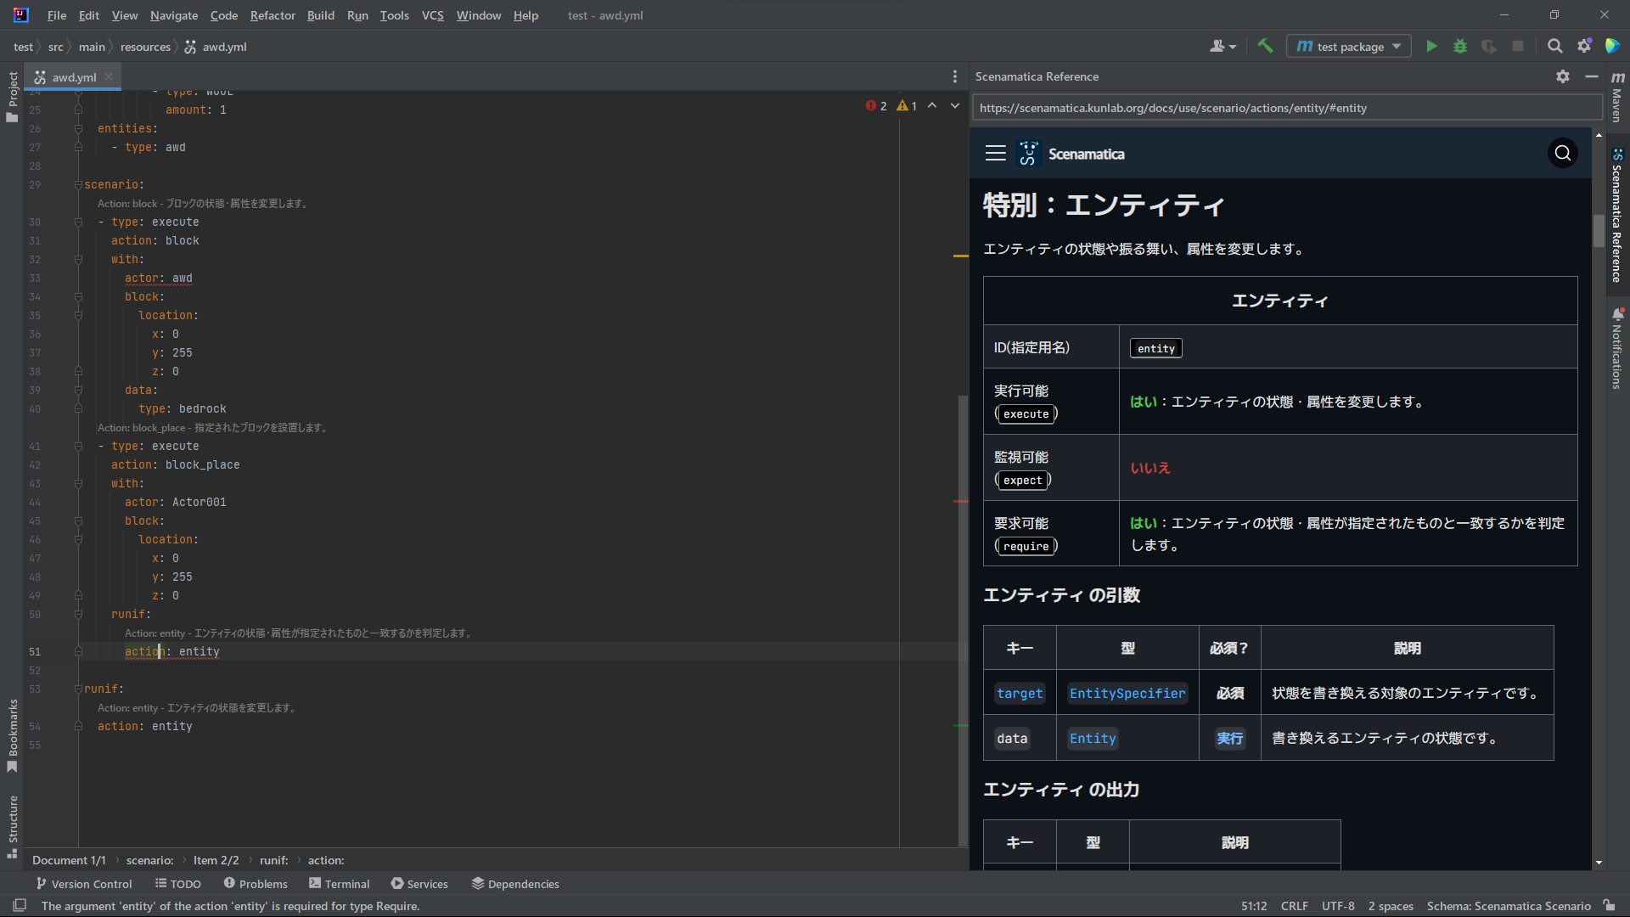Open the Structure tool window
This screenshot has width=1630, height=917.
[12, 826]
